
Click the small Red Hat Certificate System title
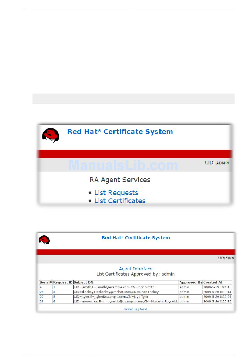(x=136, y=238)
